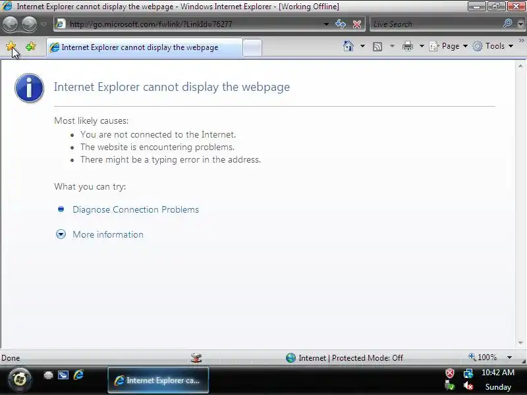Viewport: 527px width, 395px height.
Task: Click the Back navigation button
Action: pyautogui.click(x=10, y=24)
